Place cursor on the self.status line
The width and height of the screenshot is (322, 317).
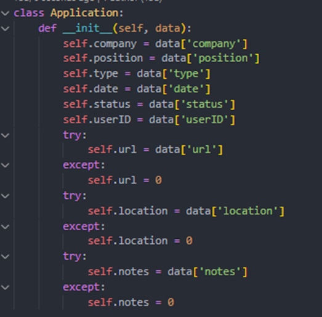point(149,104)
